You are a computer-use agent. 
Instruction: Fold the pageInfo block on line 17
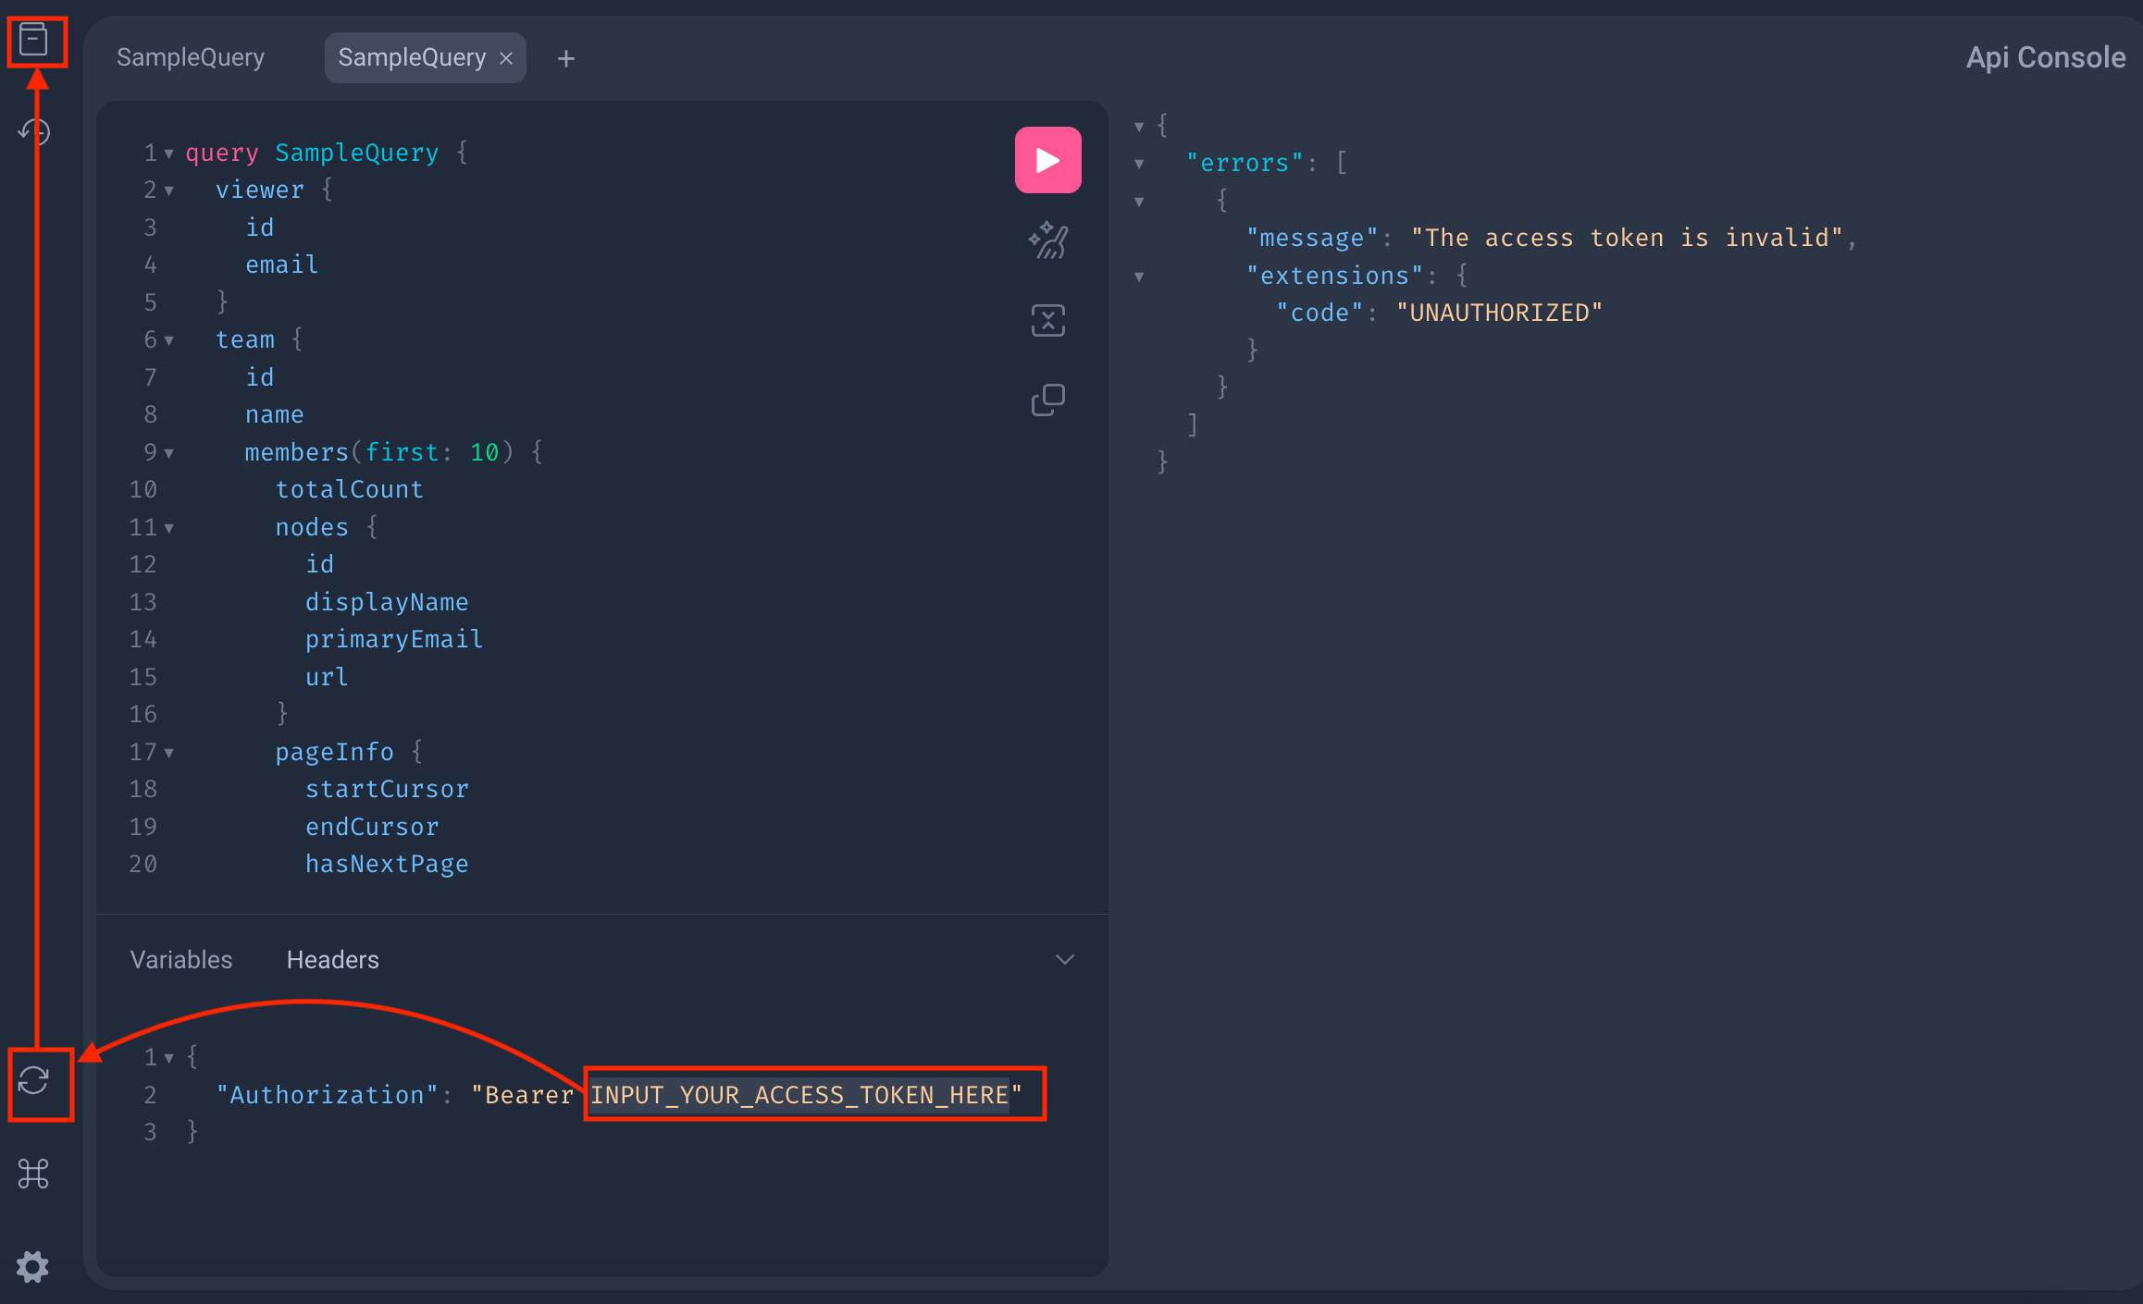169,753
